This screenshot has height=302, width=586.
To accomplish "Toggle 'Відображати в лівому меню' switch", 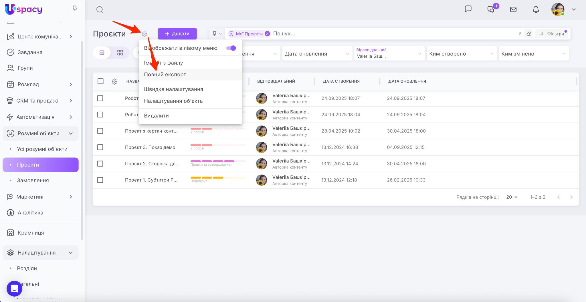I will (x=231, y=48).
